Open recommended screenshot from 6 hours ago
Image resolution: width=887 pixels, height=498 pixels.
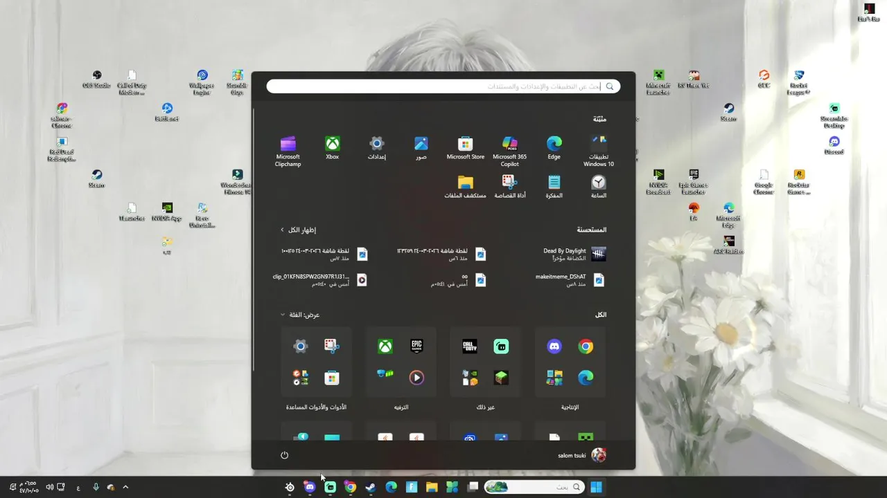(441, 255)
